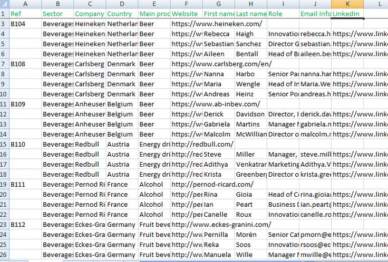This screenshot has height=262, width=388.
Task: Select the Ref header cell
Action: (25, 14)
